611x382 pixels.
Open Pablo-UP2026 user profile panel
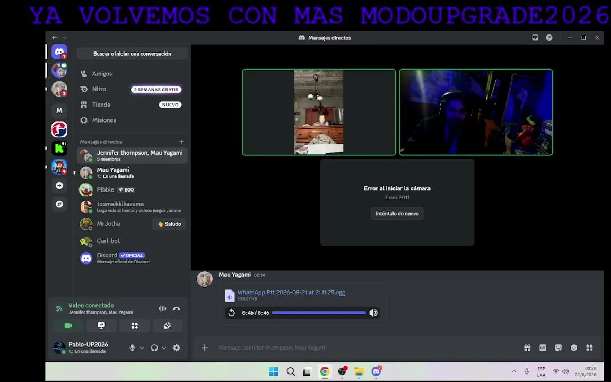[x=88, y=348]
